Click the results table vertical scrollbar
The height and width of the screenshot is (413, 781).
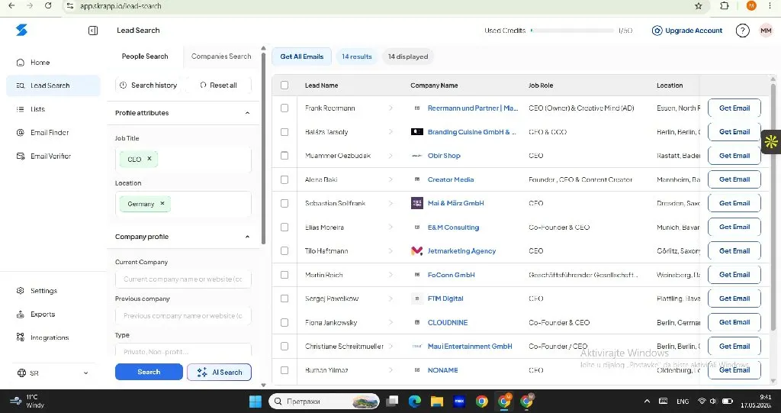point(773,207)
